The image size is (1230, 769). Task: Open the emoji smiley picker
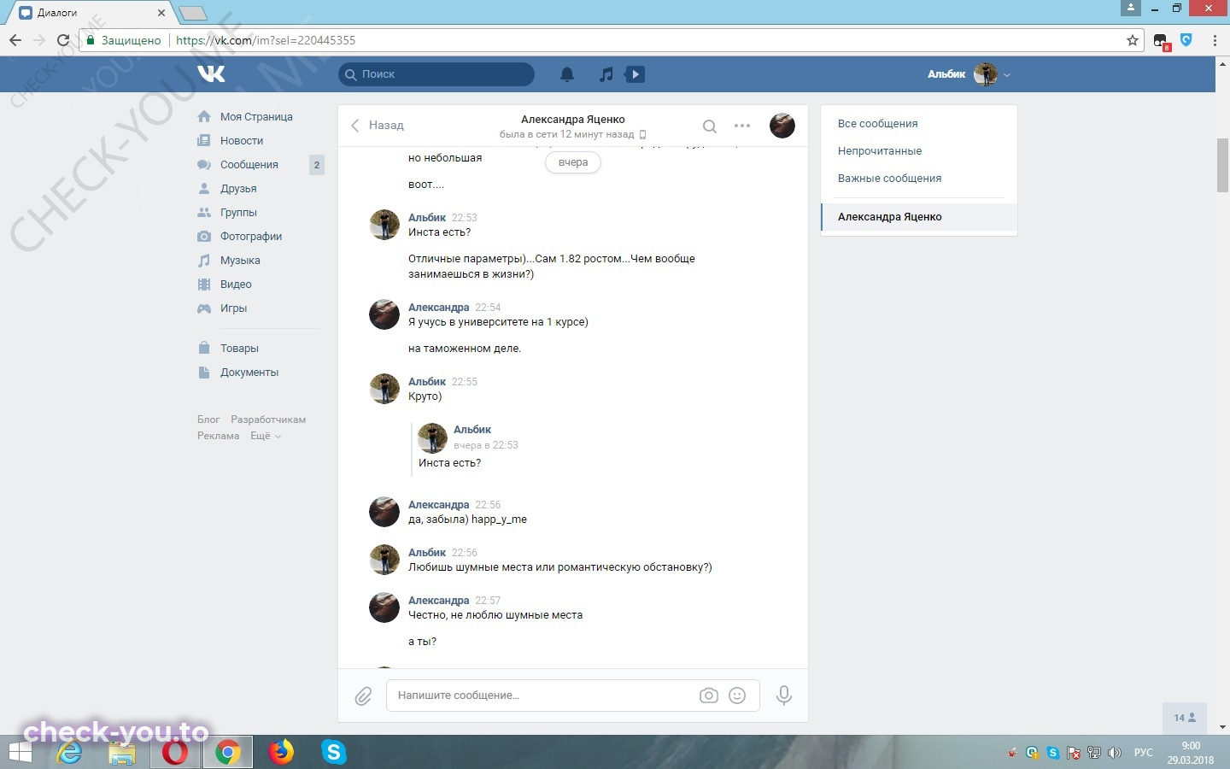click(737, 696)
